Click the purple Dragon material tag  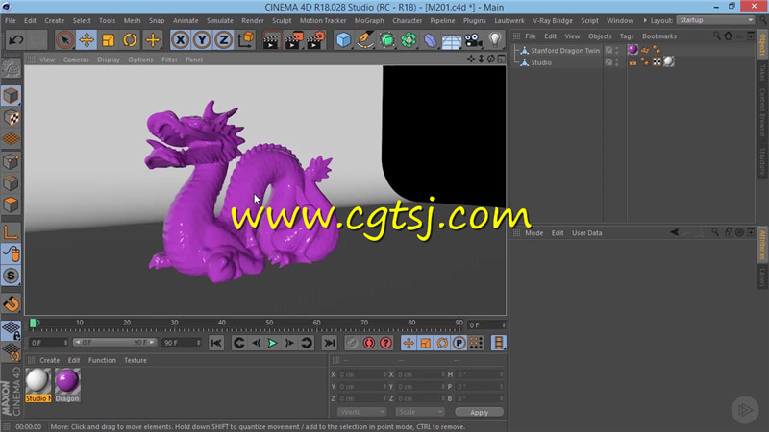click(633, 50)
